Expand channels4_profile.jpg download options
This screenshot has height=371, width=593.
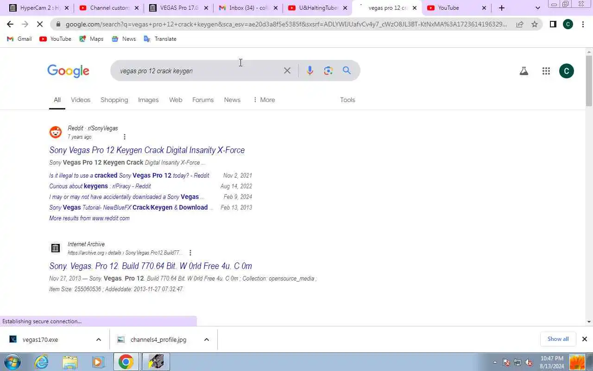pyautogui.click(x=206, y=339)
